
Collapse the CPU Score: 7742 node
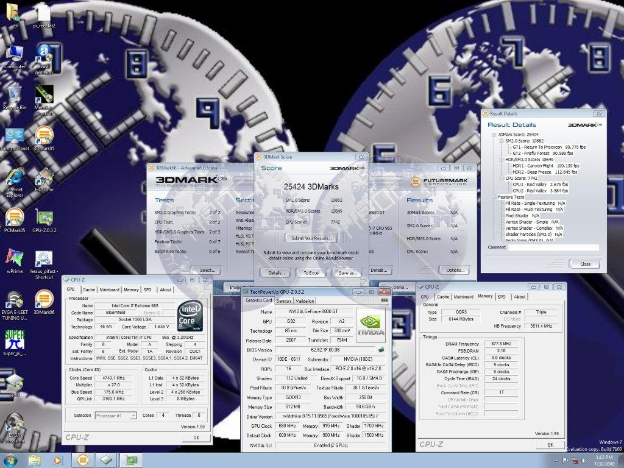click(502, 179)
